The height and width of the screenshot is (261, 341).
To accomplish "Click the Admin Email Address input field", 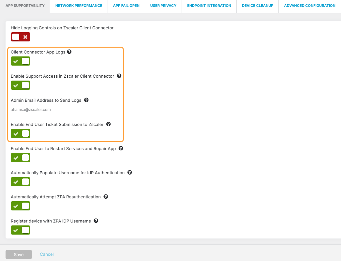I will pyautogui.click(x=58, y=110).
